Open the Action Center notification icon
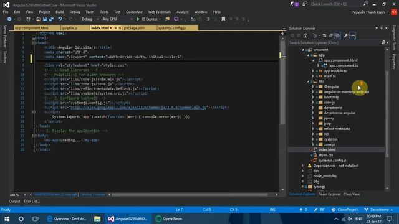Image resolution: width=399 pixels, height=224 pixels. pyautogui.click(x=389, y=218)
